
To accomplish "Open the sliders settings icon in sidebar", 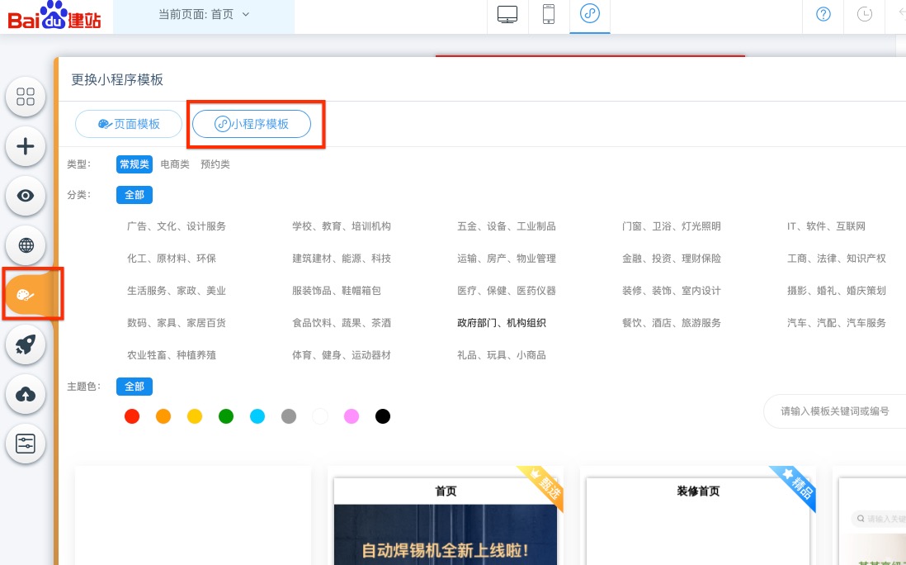I will [x=26, y=444].
